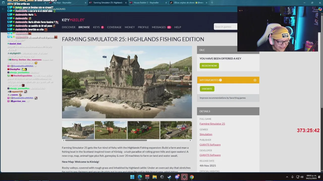Viewport: 323px width, 181px height.
Task: Open File Explorer from the taskbar
Action: [x=155, y=177]
